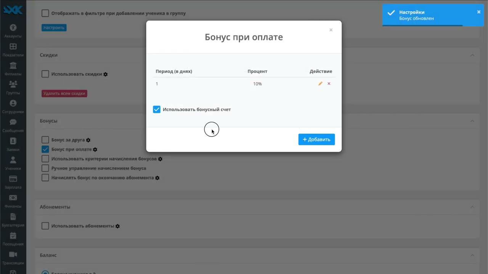Open Аккаунты in the sidebar
This screenshot has width=488, height=274.
(13, 30)
